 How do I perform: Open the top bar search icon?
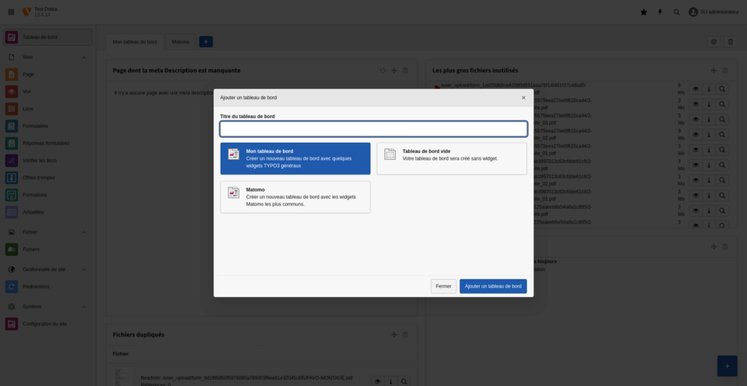coord(677,12)
